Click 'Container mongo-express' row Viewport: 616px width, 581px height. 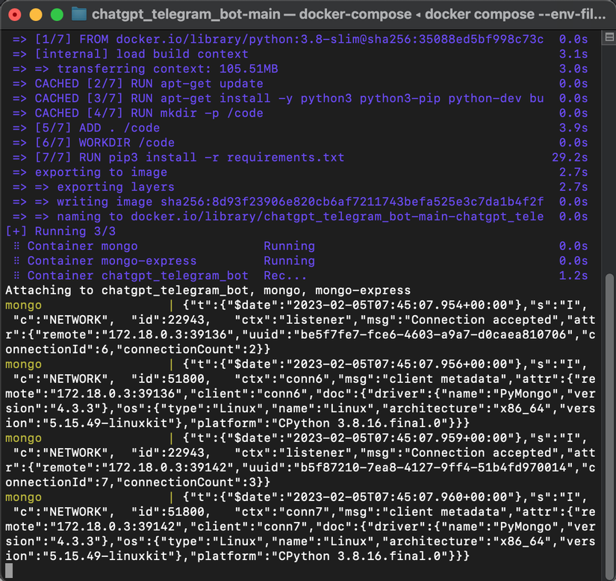pyautogui.click(x=300, y=261)
